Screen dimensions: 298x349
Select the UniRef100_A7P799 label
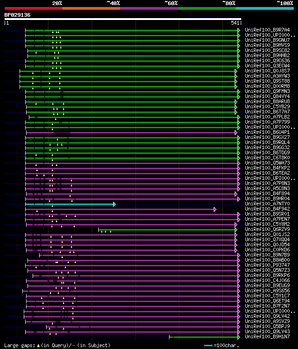267,122
